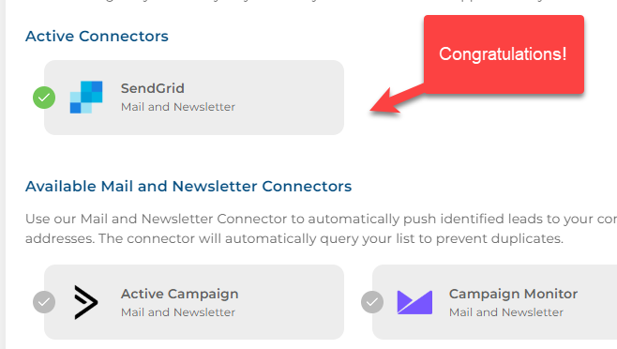Click Mail and Newsletter subtitle under Campaign Monitor
This screenshot has height=349, width=617.
click(506, 312)
